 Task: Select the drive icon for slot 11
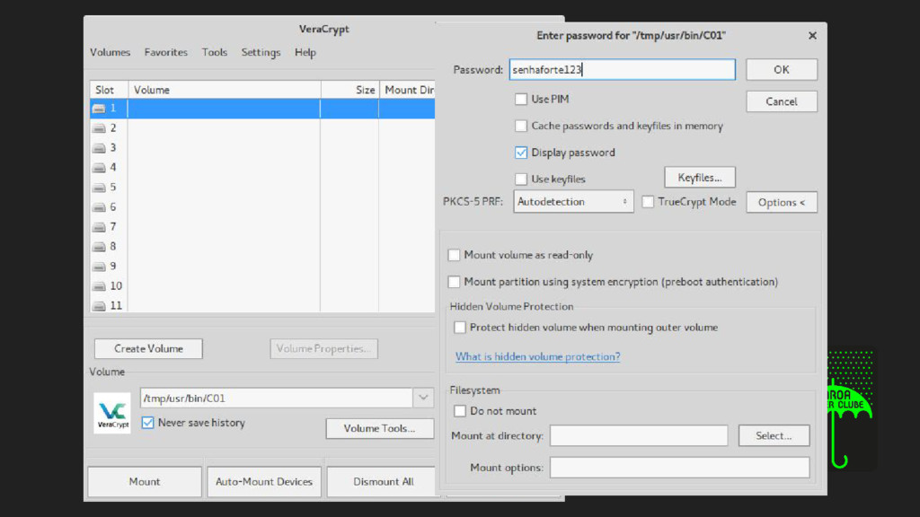[99, 306]
